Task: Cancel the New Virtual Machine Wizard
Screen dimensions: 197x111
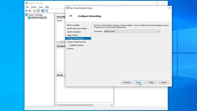Action: [164, 82]
